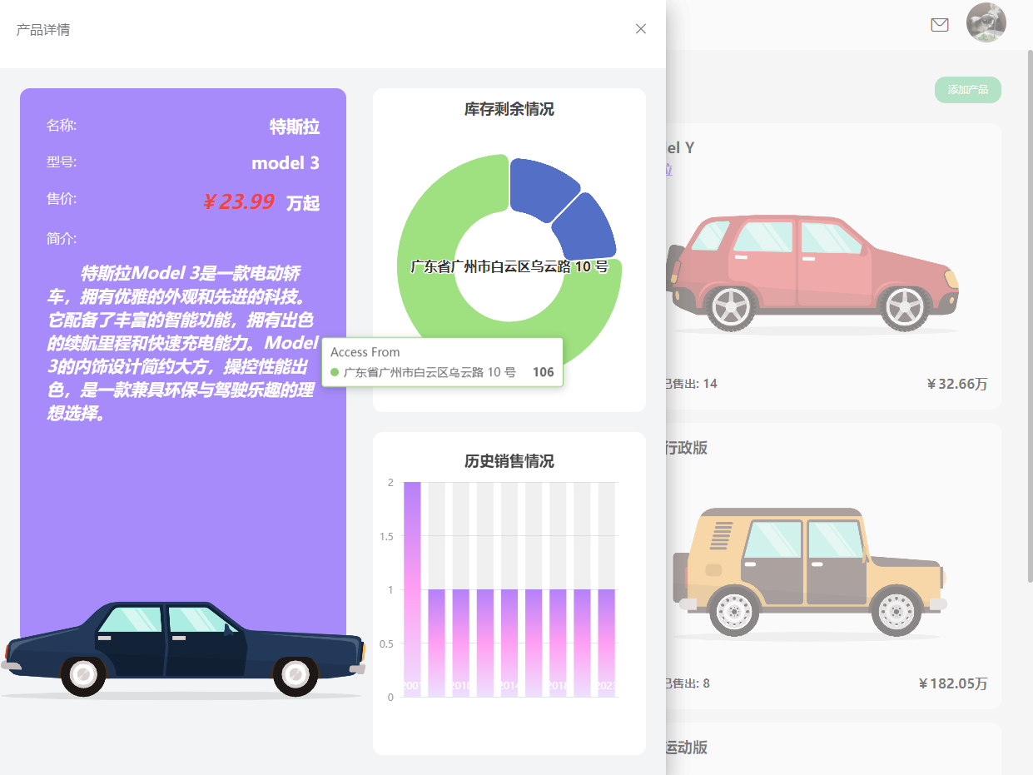Click the page vertical scrollbar
The image size is (1033, 775).
coord(1030,316)
